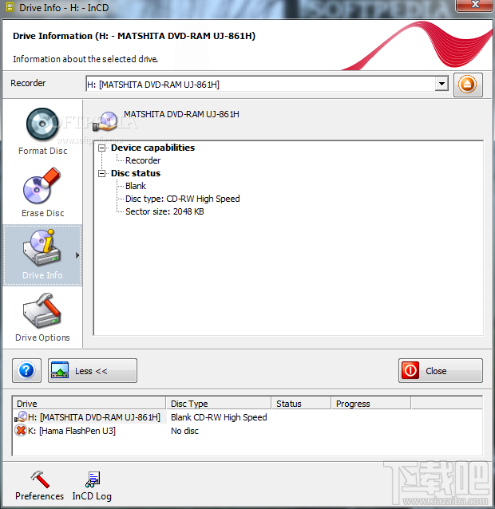Viewport: 495px width, 509px height.
Task: Select Disc type: CD-RW High Speed item
Action: pos(183,199)
